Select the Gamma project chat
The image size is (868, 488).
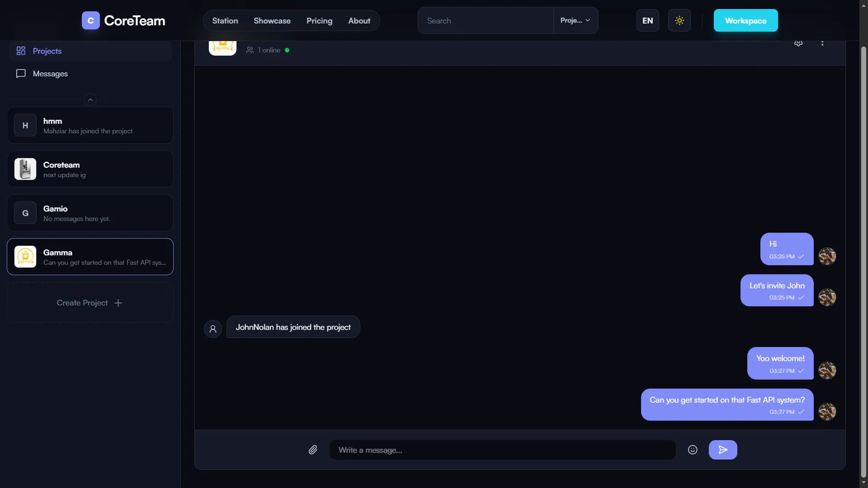90,257
